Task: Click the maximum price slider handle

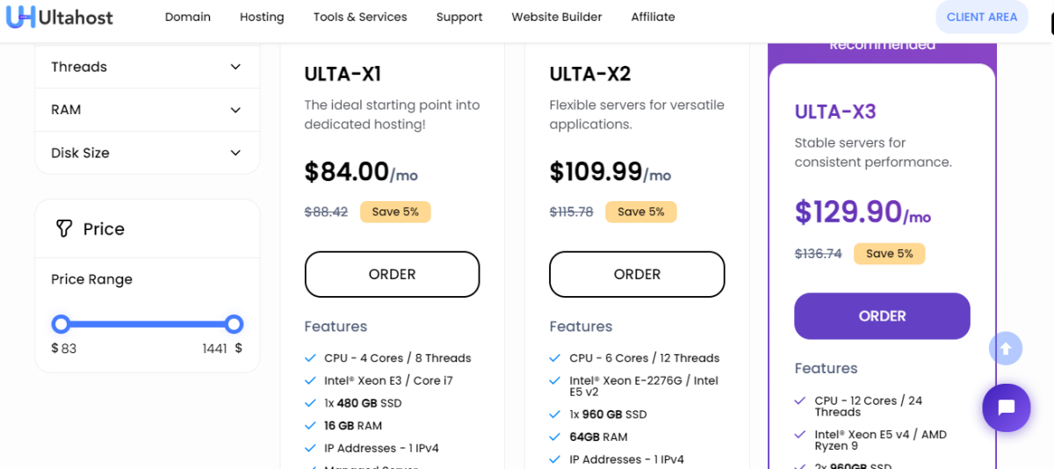Action: click(x=234, y=324)
